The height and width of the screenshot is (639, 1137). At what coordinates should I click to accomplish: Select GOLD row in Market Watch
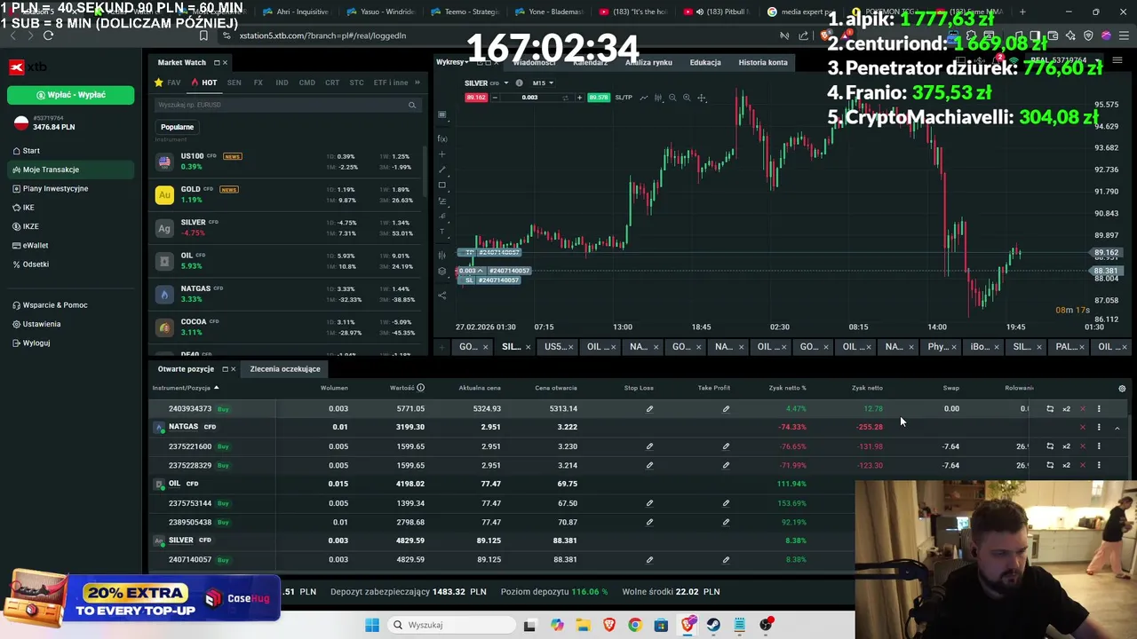284,194
